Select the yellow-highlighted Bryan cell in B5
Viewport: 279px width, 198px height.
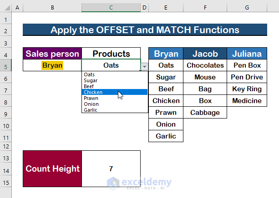click(52, 65)
